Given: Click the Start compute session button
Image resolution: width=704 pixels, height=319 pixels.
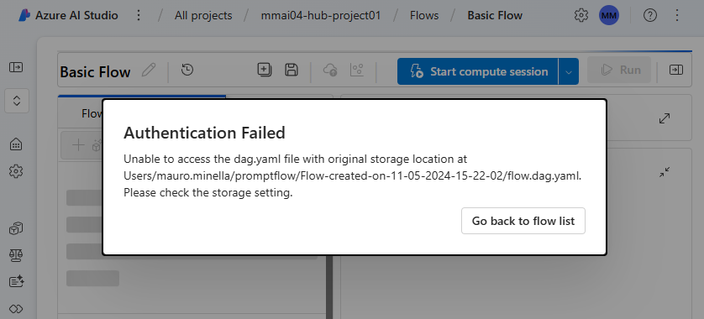Looking at the screenshot, I should pyautogui.click(x=478, y=71).
